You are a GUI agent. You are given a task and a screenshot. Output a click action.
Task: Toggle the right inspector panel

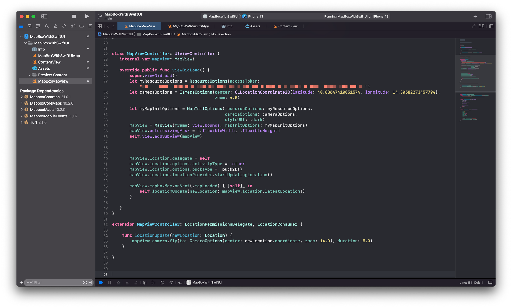pos(488,16)
